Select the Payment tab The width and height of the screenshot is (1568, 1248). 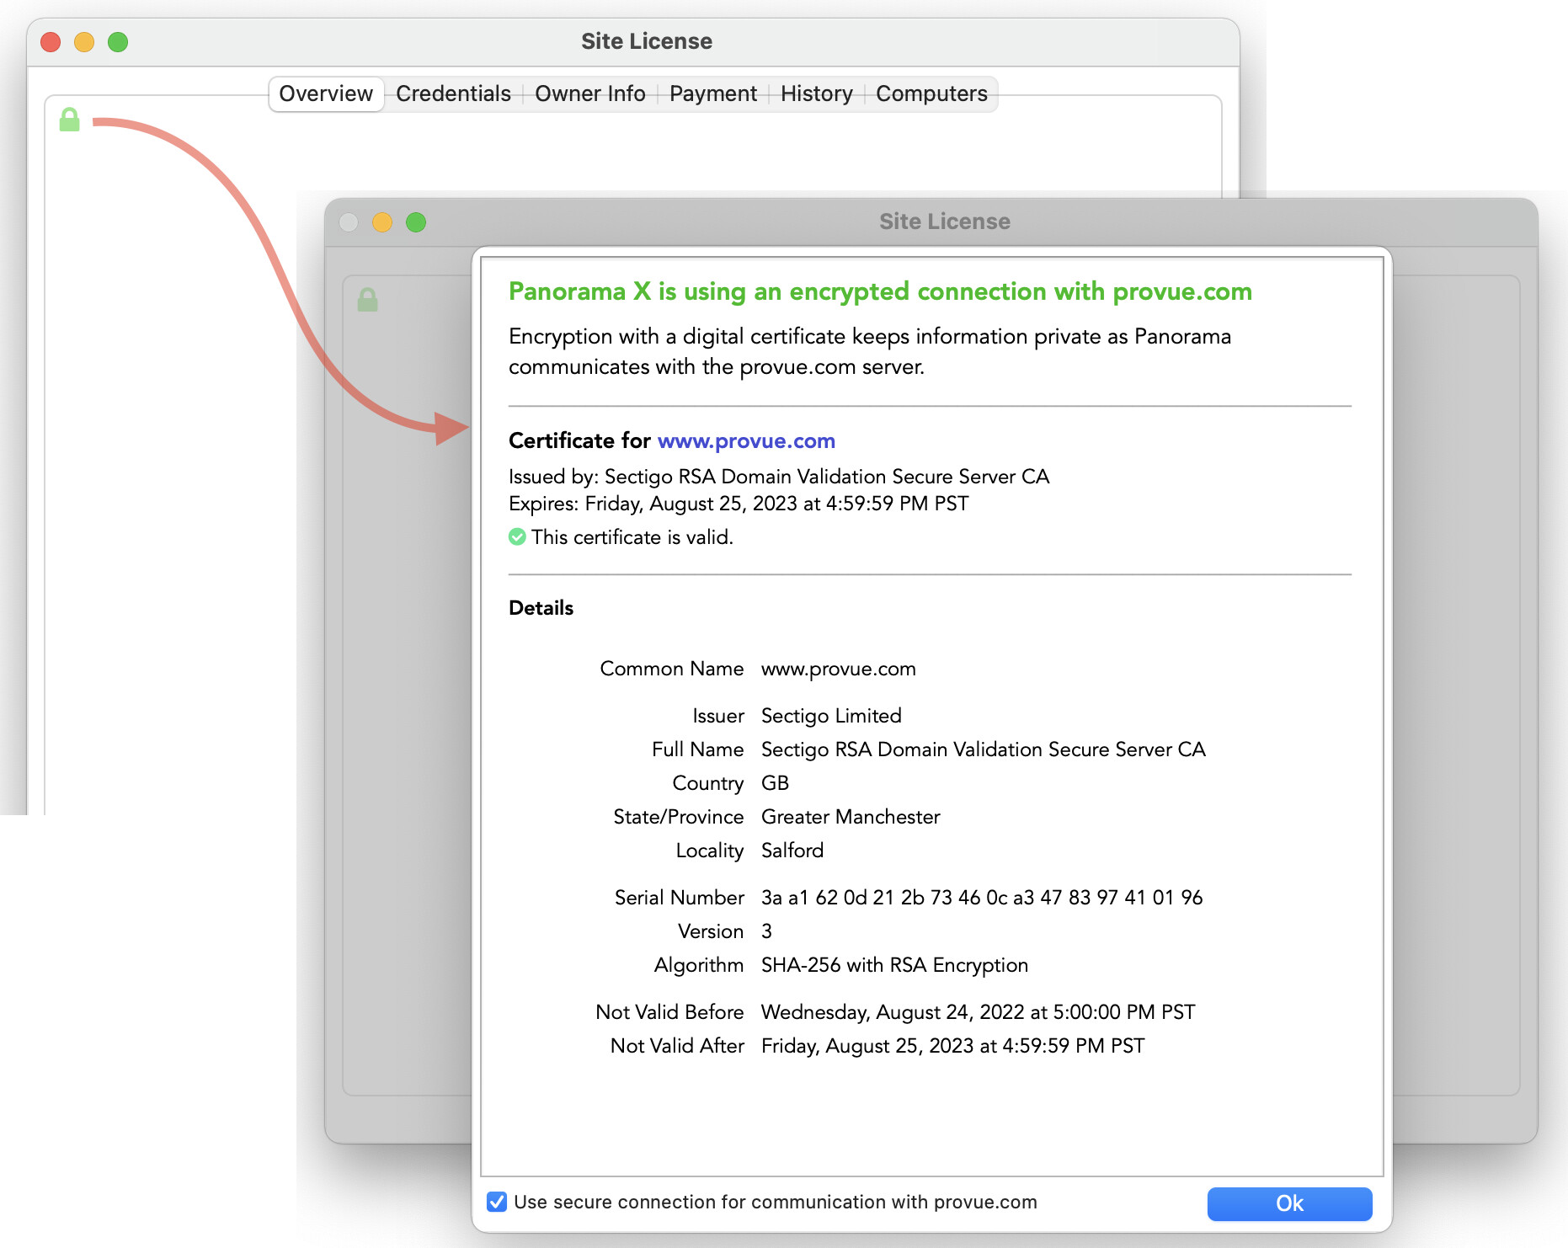point(713,93)
